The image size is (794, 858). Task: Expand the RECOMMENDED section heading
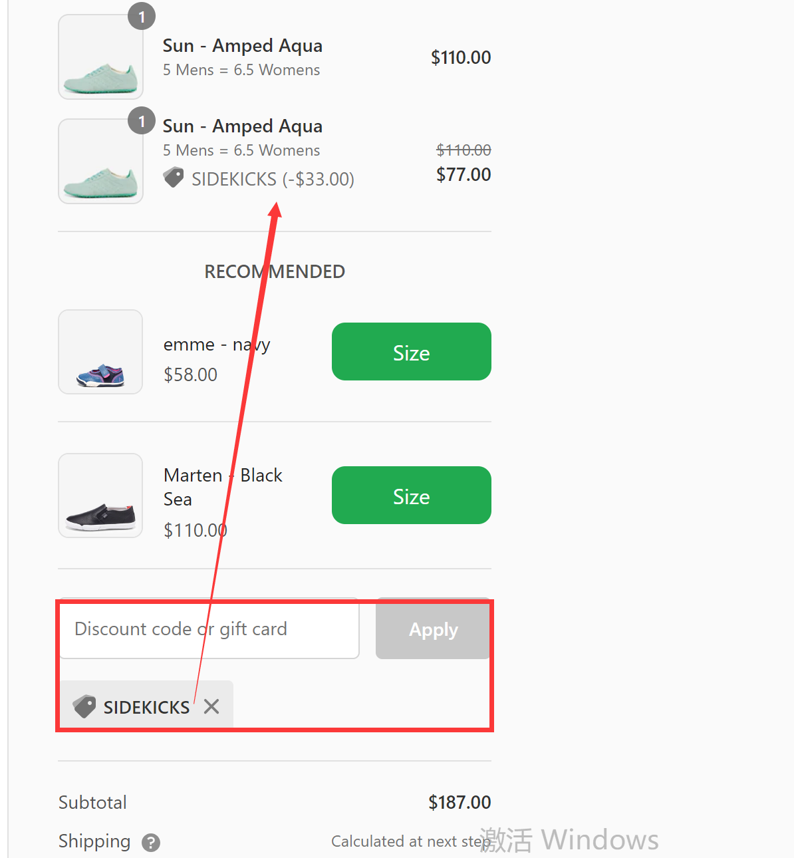click(274, 271)
